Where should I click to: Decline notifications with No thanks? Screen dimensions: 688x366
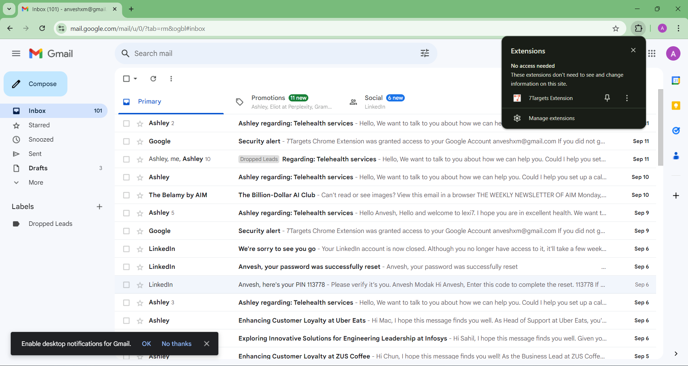176,343
